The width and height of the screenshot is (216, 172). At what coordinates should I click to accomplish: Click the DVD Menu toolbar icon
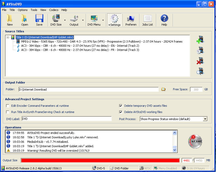tap(94, 20)
